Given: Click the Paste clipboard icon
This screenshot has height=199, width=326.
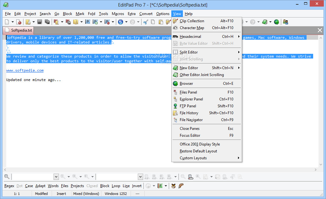Looking at the screenshot, I should tap(161, 22).
